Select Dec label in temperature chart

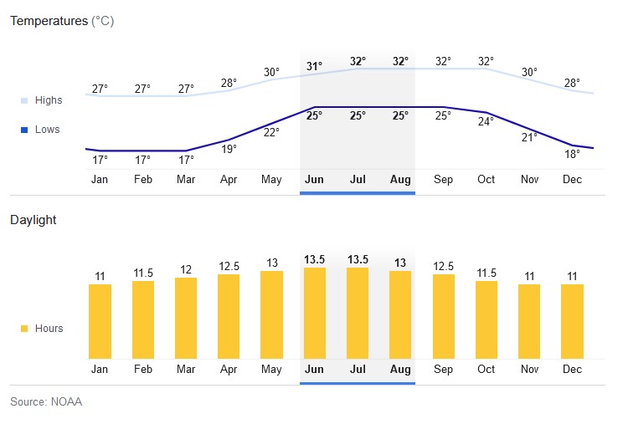tap(573, 179)
